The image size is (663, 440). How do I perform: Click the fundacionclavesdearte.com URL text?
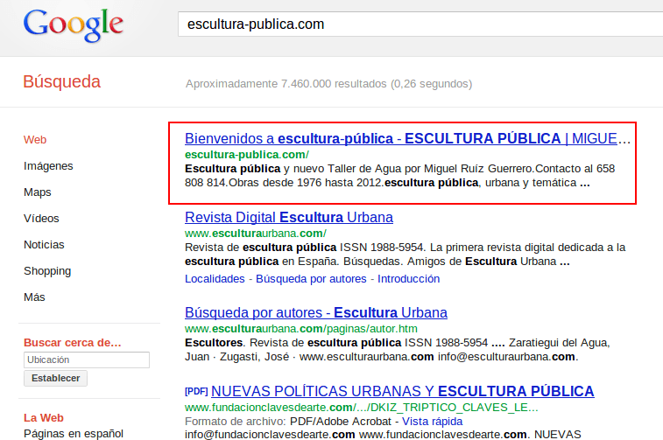click(361, 408)
